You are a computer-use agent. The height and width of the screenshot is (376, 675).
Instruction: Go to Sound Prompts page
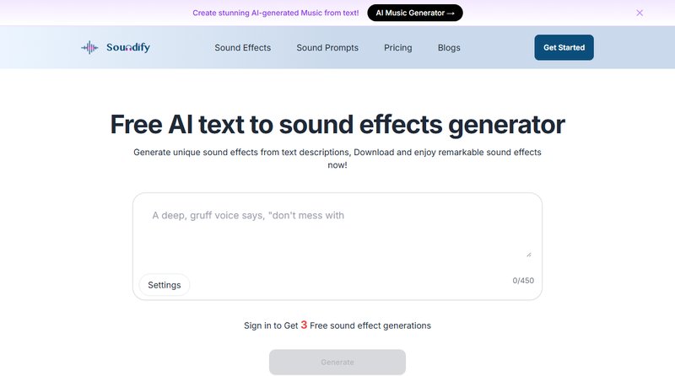tap(327, 48)
